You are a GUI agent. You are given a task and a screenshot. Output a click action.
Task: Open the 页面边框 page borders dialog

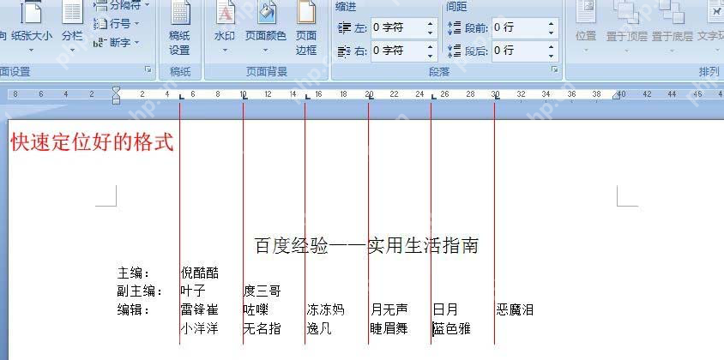(305, 28)
